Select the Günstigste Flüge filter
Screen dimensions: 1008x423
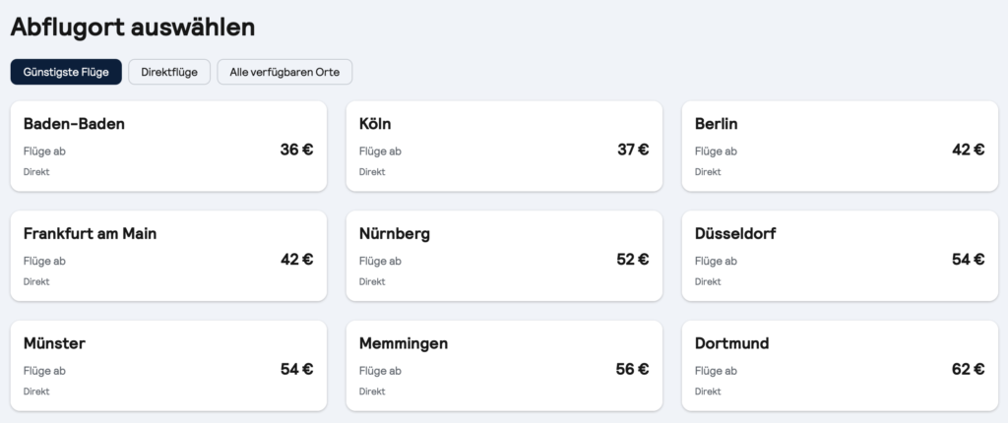[x=66, y=72]
